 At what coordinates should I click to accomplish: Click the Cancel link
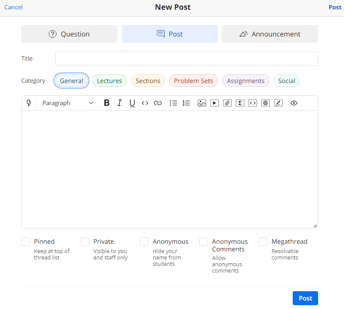pyautogui.click(x=14, y=7)
